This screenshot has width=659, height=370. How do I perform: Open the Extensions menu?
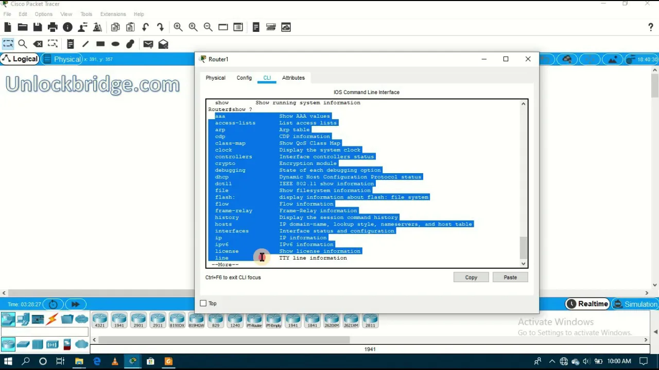pos(113,14)
